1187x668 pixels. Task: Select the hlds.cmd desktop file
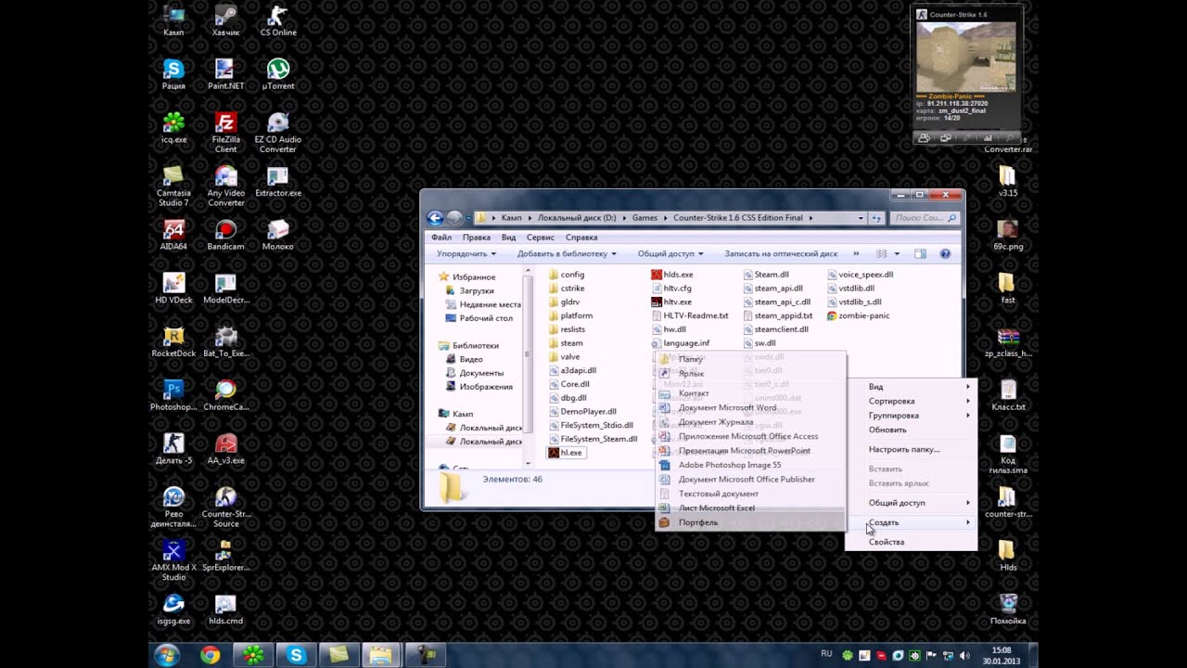coord(225,610)
